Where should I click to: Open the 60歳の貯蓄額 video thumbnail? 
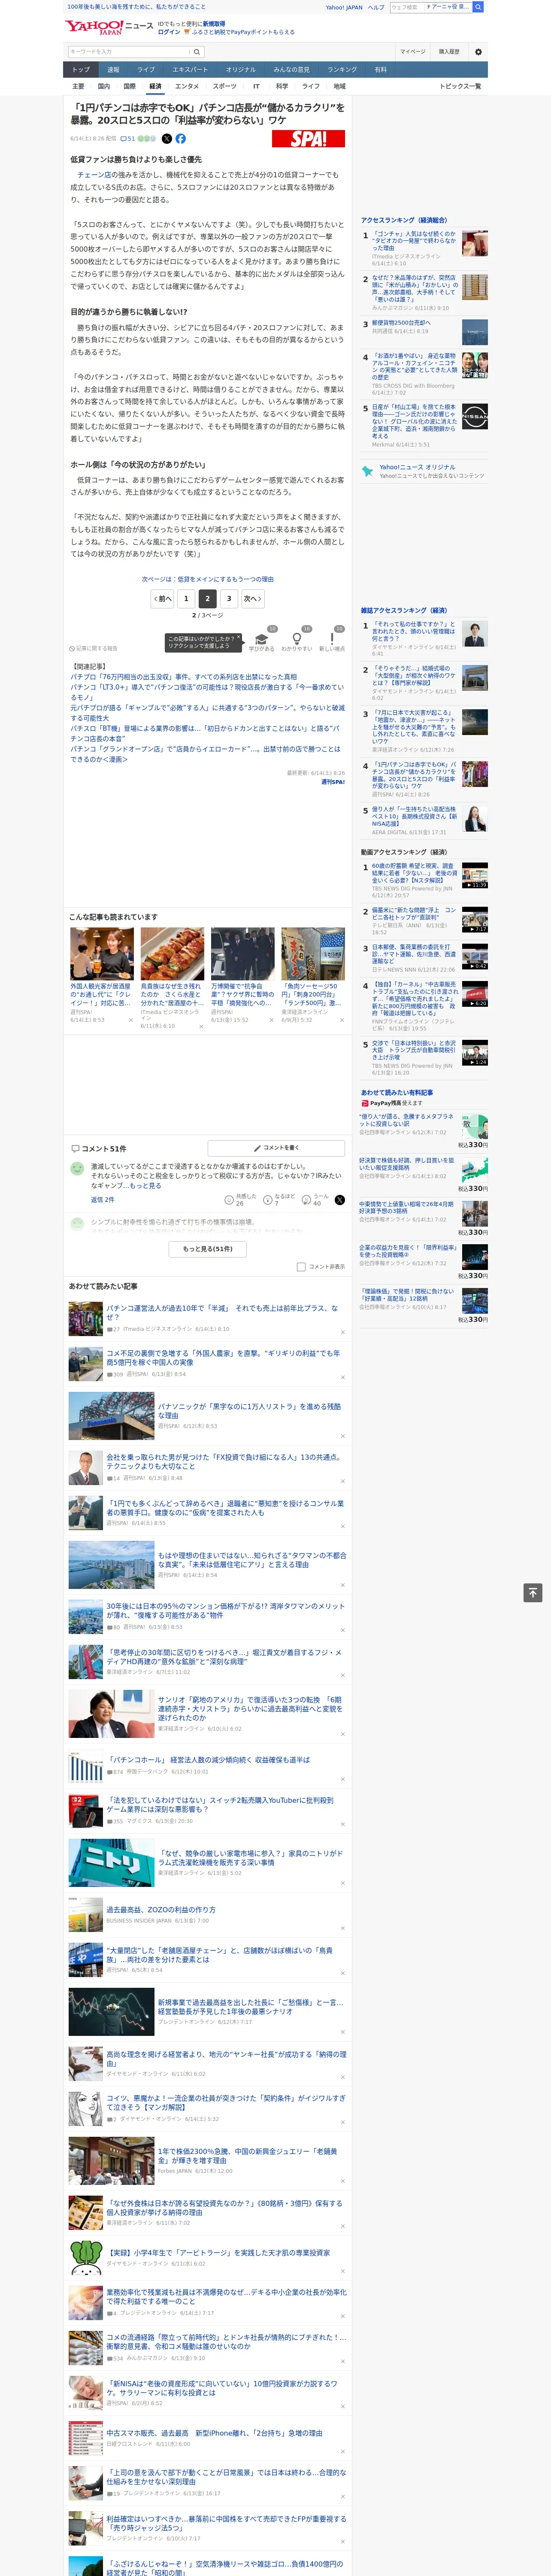tap(475, 876)
